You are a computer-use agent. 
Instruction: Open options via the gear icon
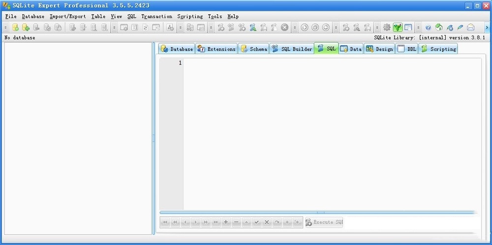pos(387,28)
